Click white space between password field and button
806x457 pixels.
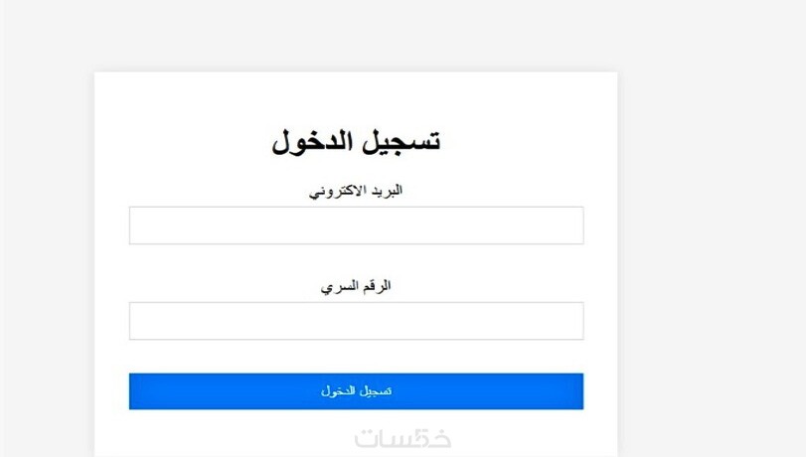pyautogui.click(x=356, y=357)
